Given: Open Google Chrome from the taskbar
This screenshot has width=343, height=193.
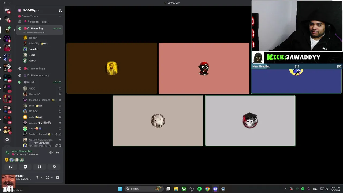Looking at the screenshot, I should tap(207, 189).
